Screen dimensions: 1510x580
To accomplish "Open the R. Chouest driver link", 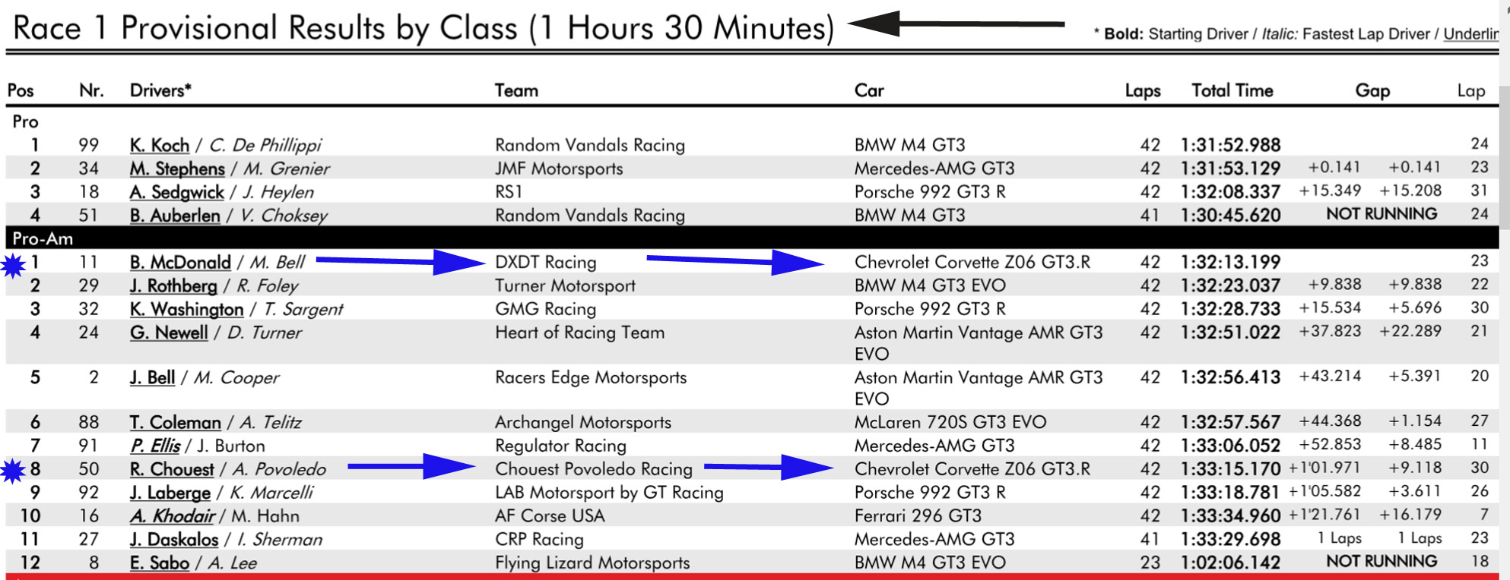I will pos(172,469).
